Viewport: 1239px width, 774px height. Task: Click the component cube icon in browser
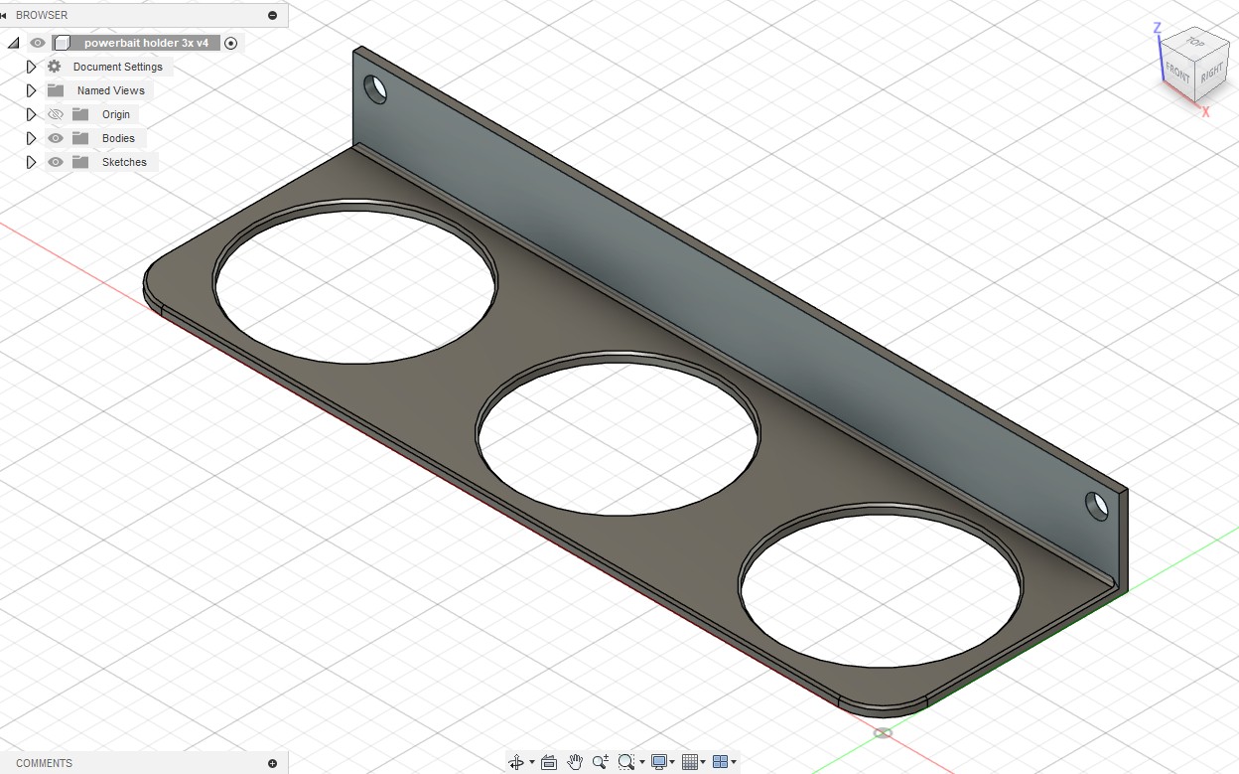tap(62, 43)
